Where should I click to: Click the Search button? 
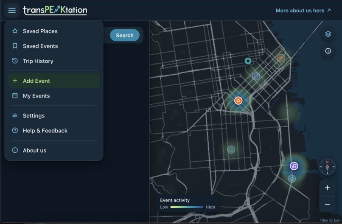pos(125,35)
